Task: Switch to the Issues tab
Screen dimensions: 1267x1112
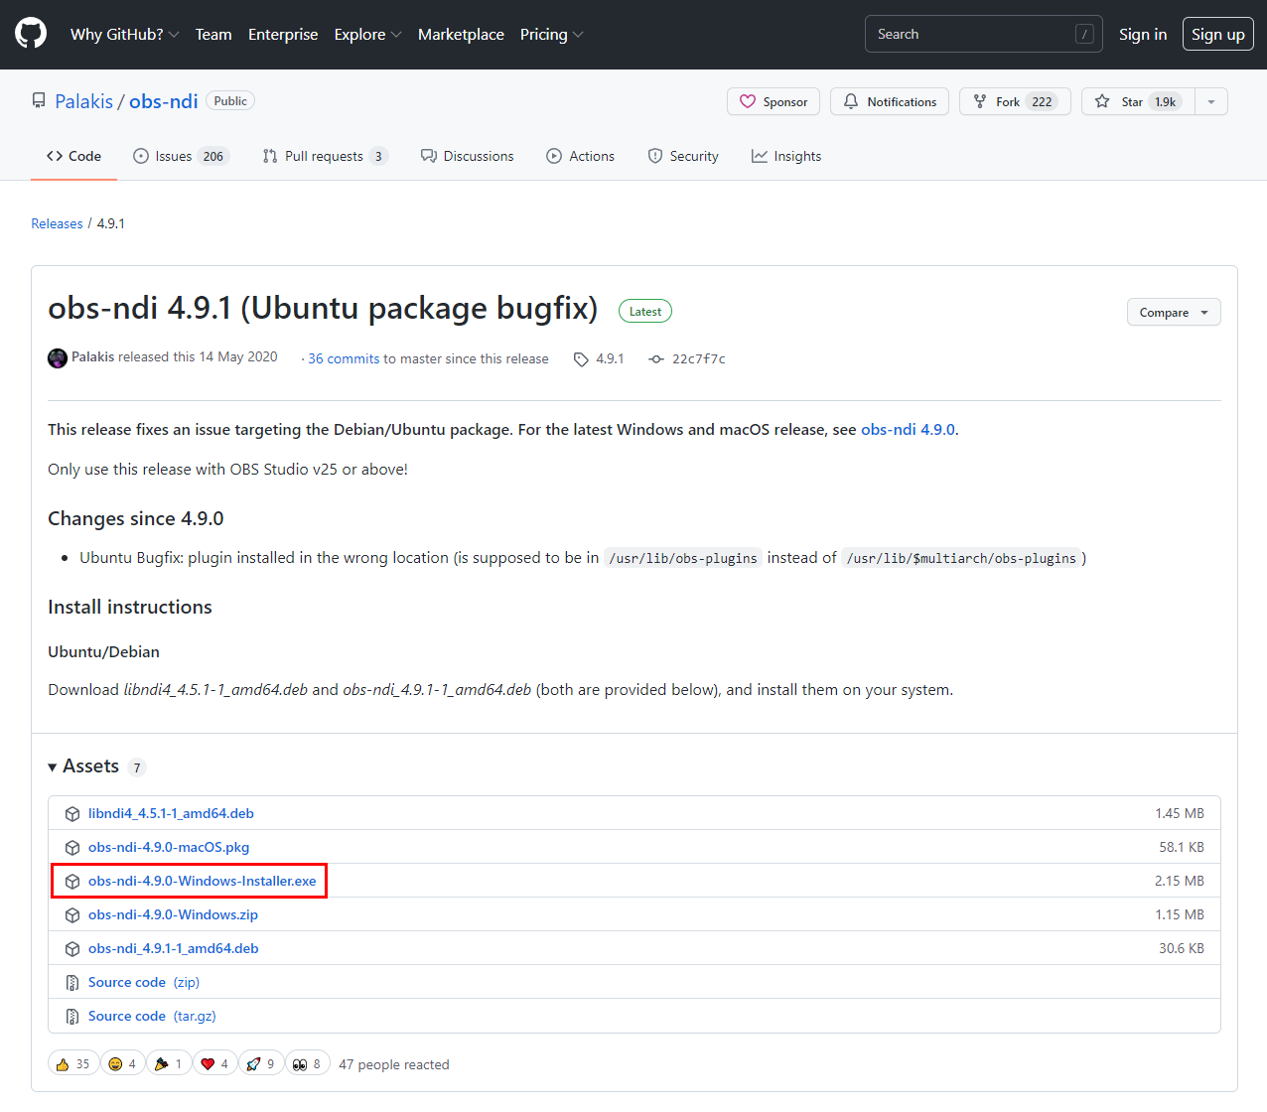Action: pos(181,156)
